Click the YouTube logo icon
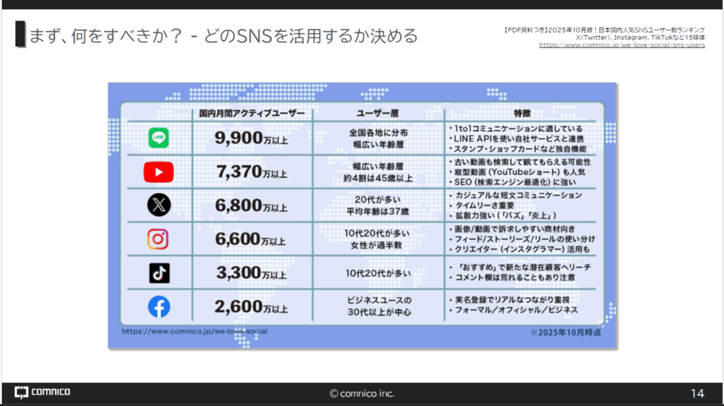Viewport: 724px width, 406px height. click(158, 172)
